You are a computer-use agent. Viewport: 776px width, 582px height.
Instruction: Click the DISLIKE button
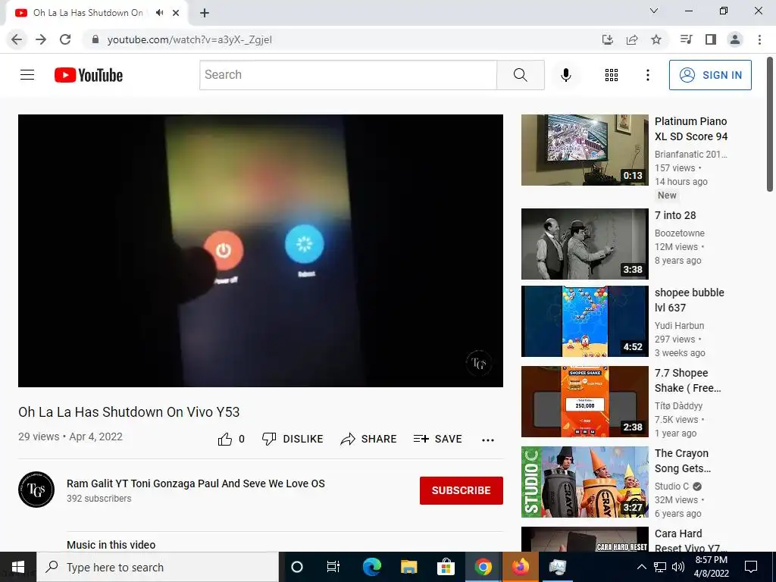(x=293, y=439)
